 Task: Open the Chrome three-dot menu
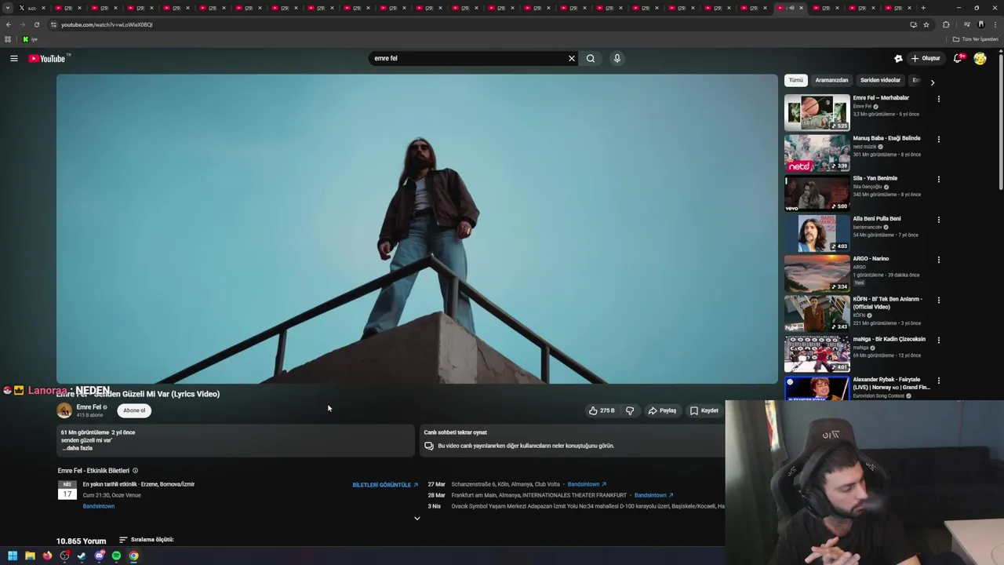pos(995,24)
